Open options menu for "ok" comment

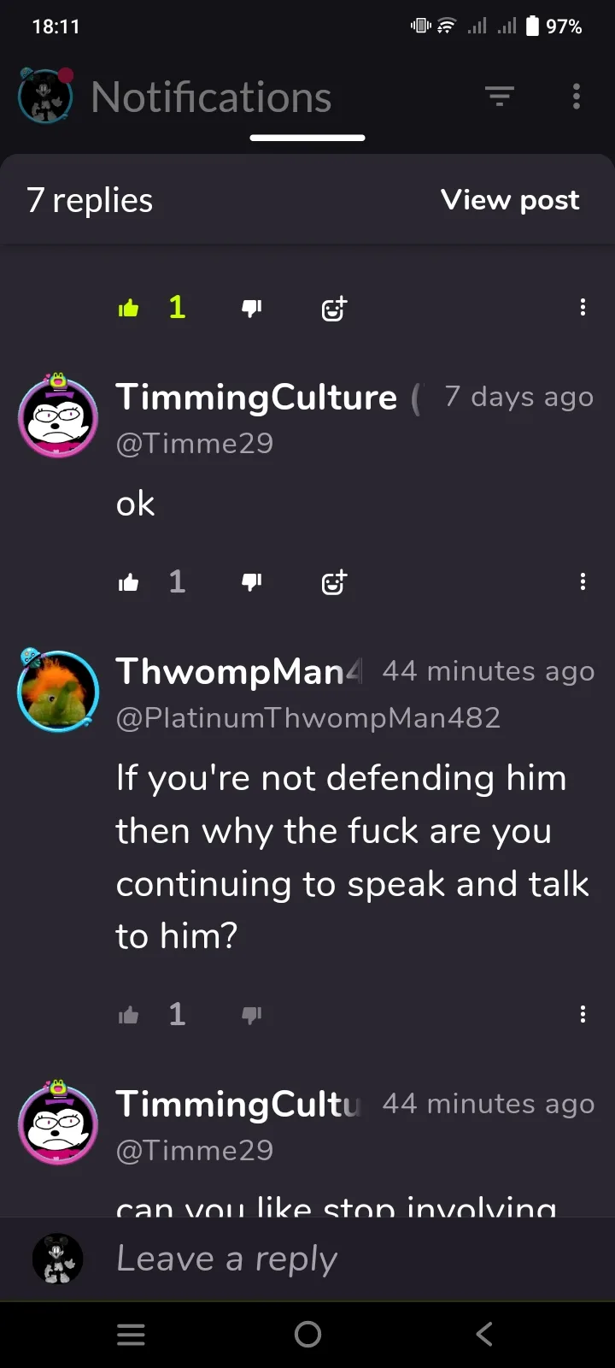coord(583,581)
